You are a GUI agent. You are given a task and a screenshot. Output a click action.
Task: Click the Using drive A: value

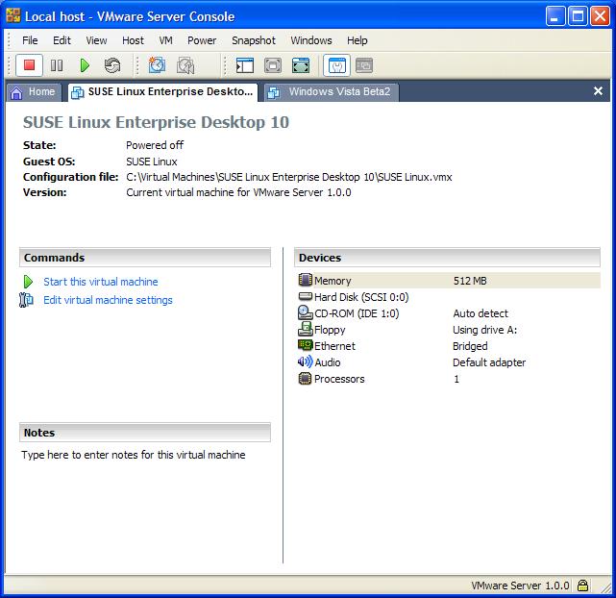pos(484,330)
